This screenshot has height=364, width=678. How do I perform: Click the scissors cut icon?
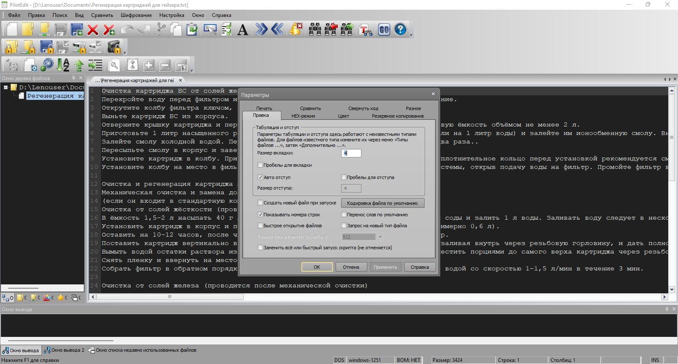tap(160, 29)
